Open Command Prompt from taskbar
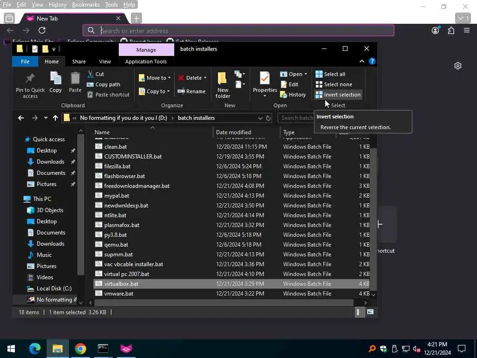Viewport: 477px width, 358px height. click(x=103, y=349)
